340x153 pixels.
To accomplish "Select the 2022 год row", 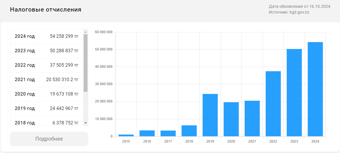I will click(x=47, y=65).
